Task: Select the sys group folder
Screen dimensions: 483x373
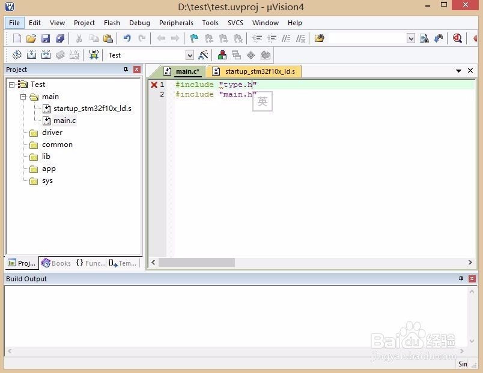Action: tap(47, 181)
